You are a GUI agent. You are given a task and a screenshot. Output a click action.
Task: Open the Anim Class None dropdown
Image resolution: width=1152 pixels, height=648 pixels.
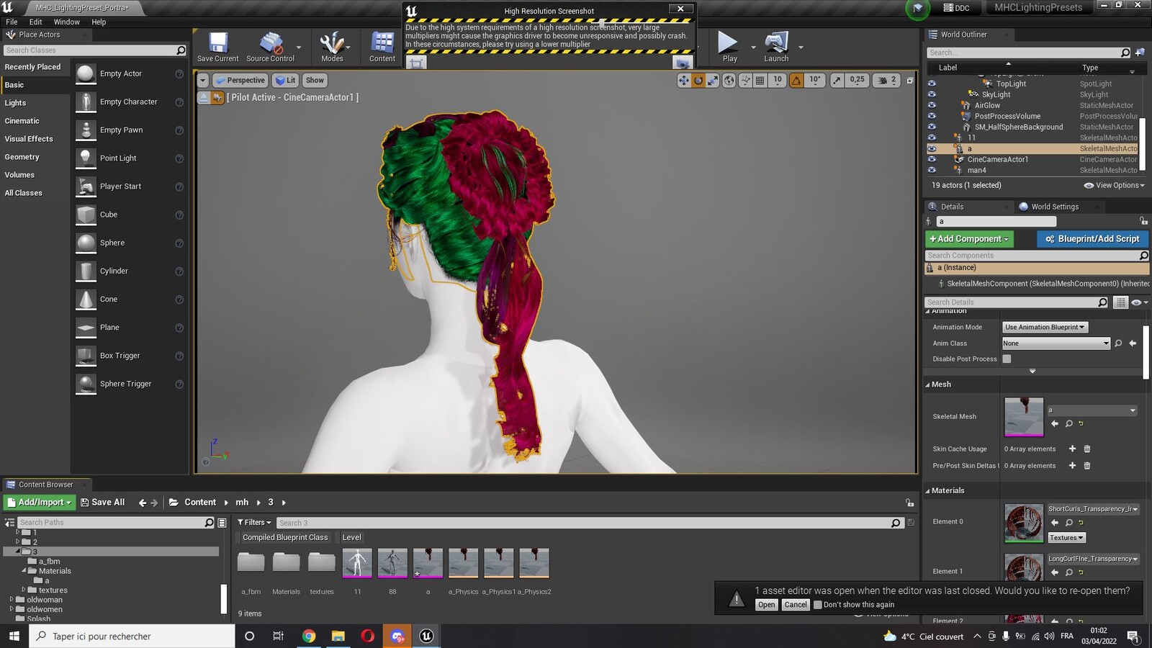click(1056, 343)
